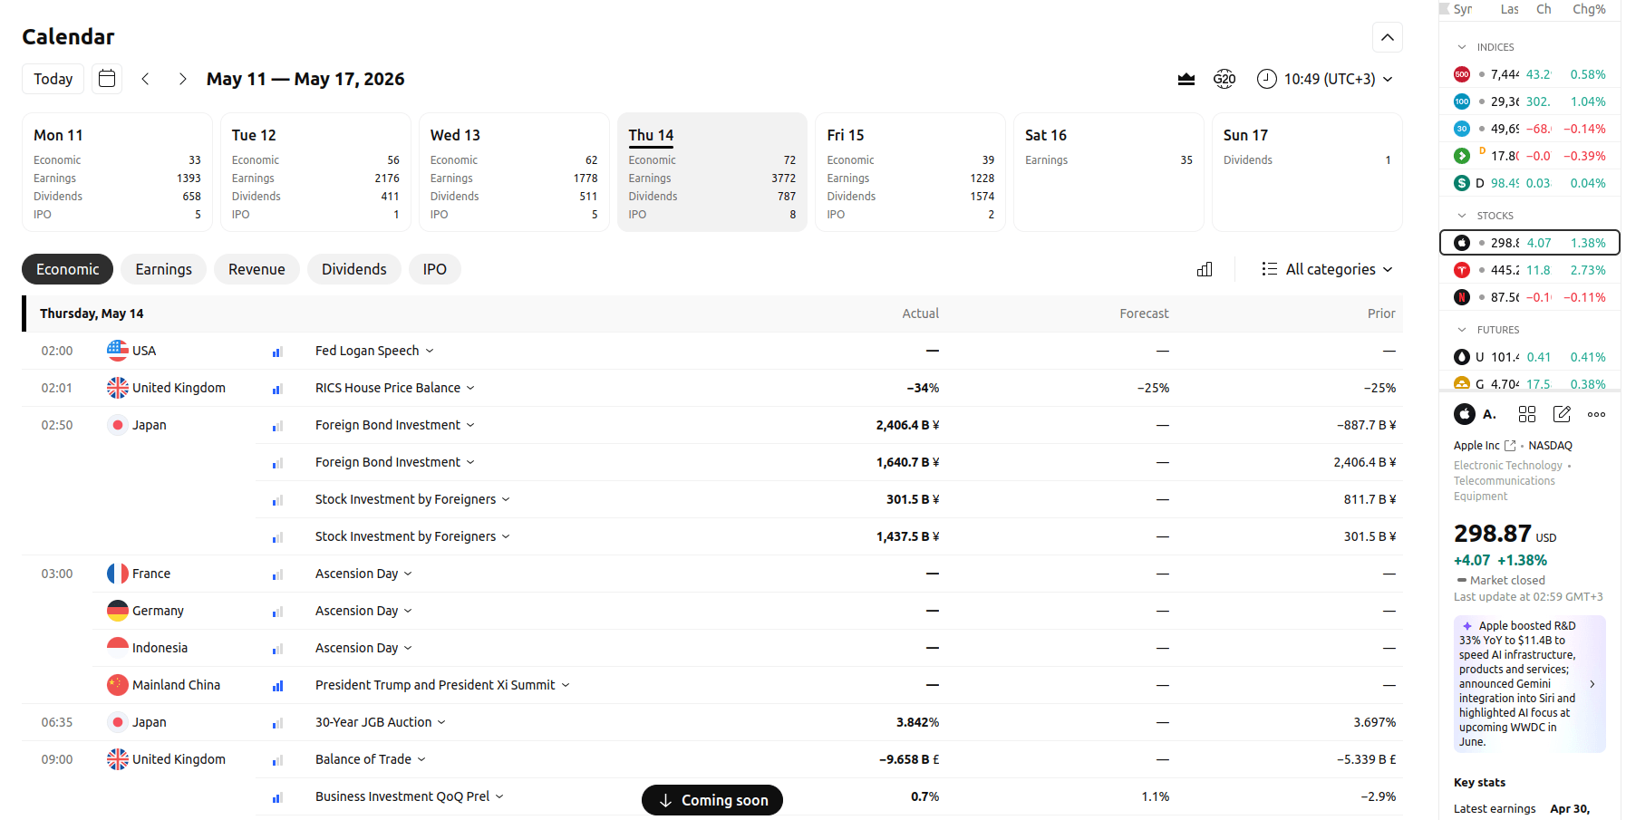Select the Wed 13 day card

(514, 172)
